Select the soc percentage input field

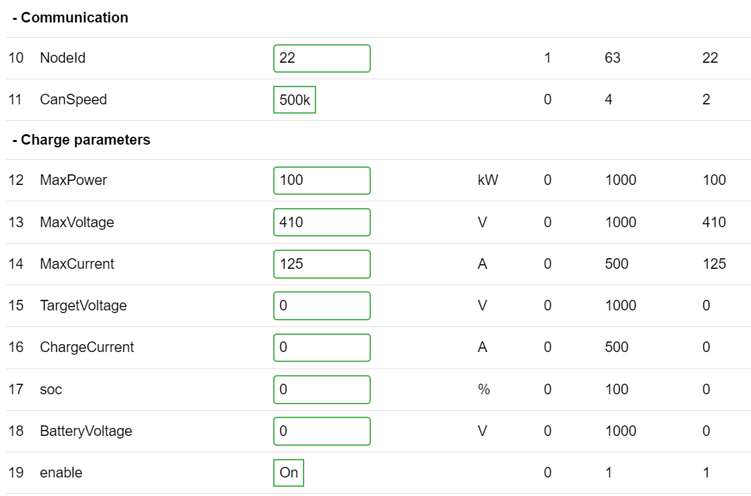(x=321, y=389)
